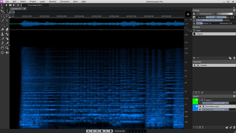Toggle the Loop playback button
This screenshot has height=133, width=236.
(x=97, y=131)
